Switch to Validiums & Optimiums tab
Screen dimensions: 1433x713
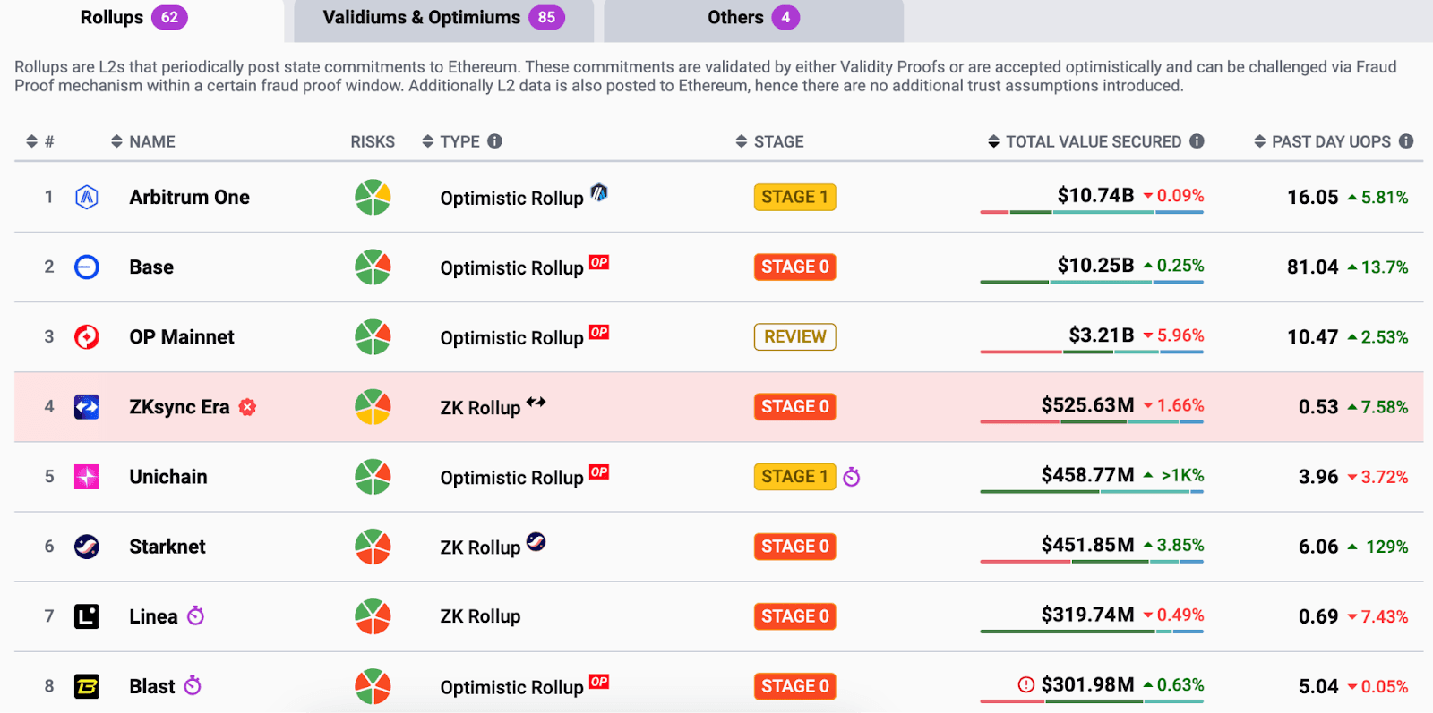click(x=443, y=18)
